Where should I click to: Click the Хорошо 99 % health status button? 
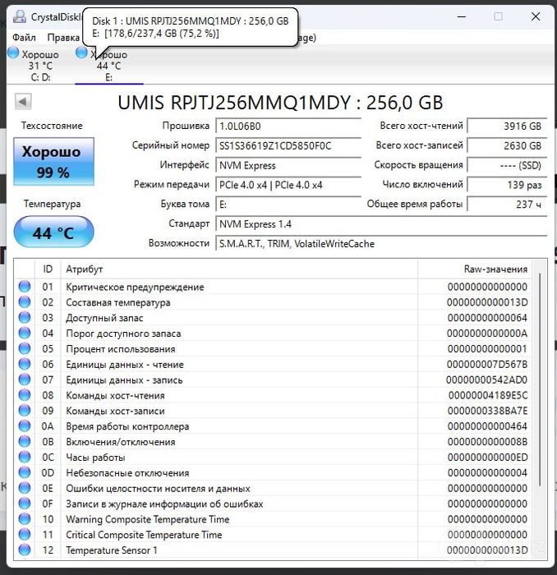point(53,161)
